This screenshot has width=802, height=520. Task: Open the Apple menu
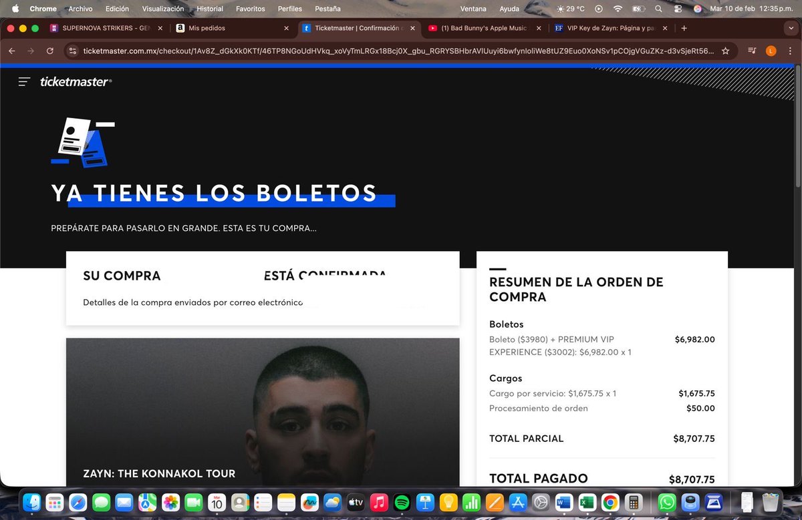pos(14,9)
